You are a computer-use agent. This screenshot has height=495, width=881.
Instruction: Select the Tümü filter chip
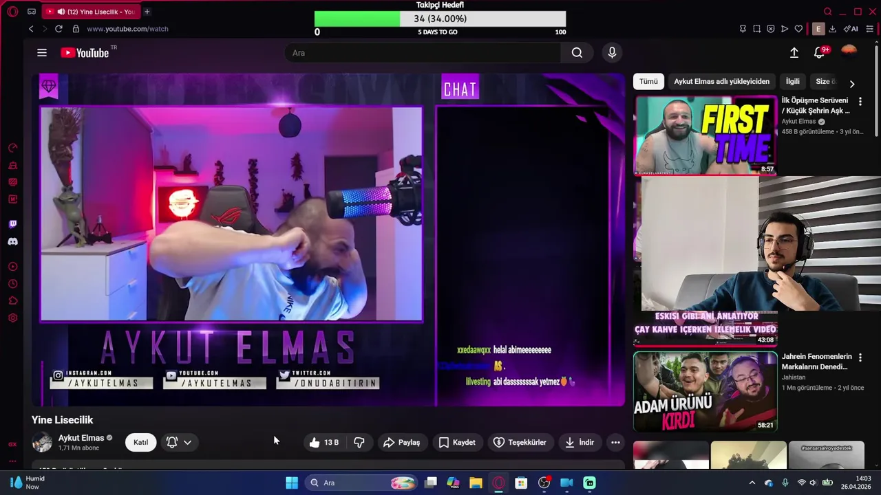pos(648,81)
